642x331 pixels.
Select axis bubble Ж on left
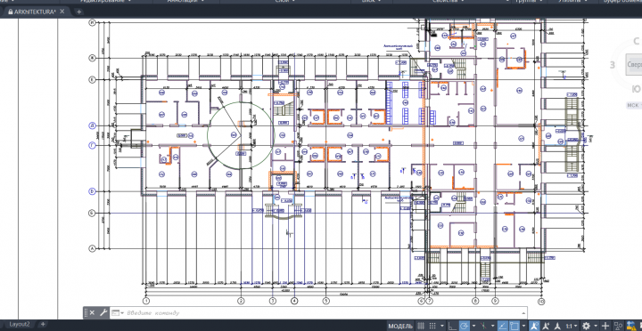(x=93, y=58)
